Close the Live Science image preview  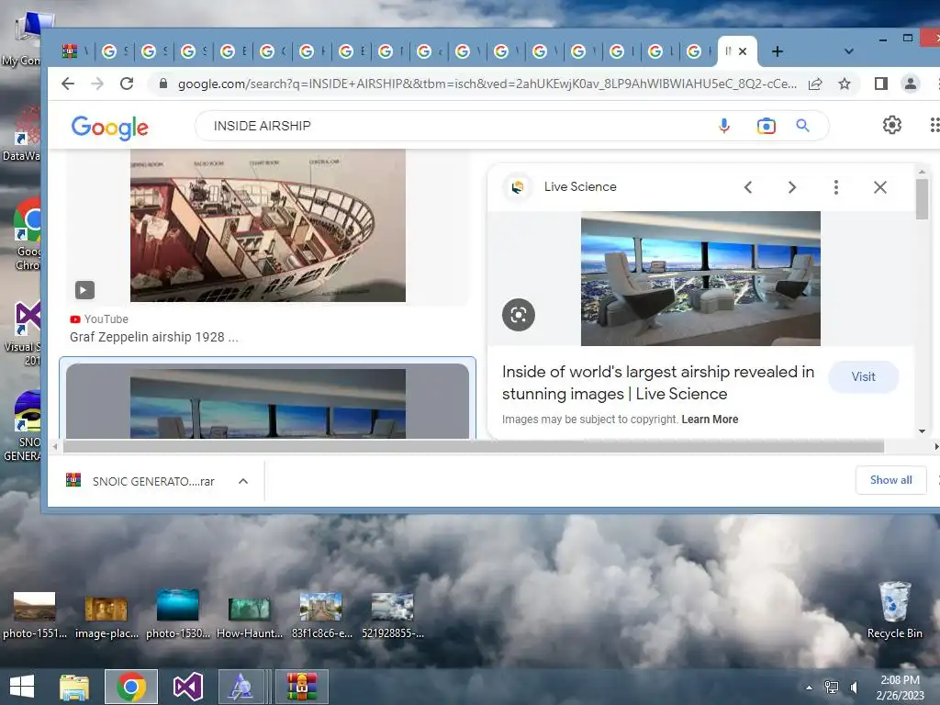(879, 187)
